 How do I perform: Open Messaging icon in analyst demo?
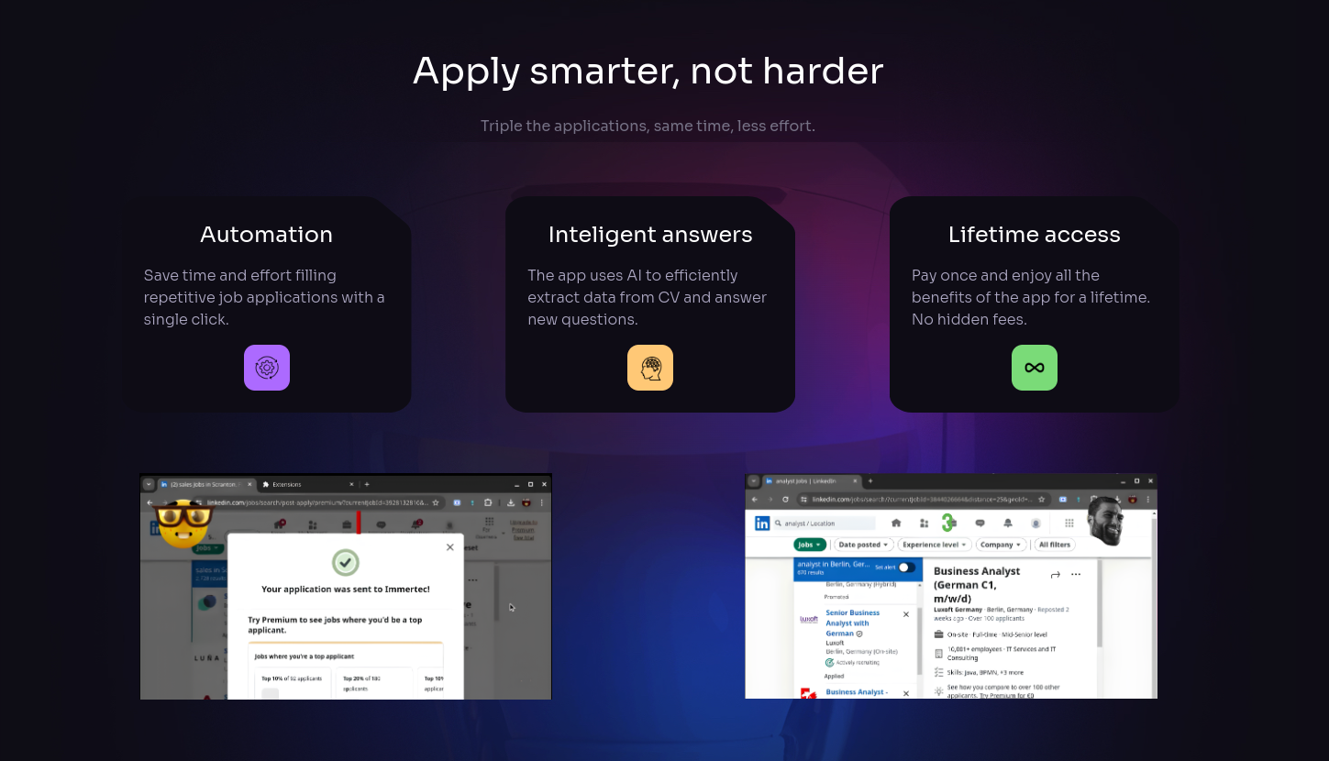(x=980, y=524)
